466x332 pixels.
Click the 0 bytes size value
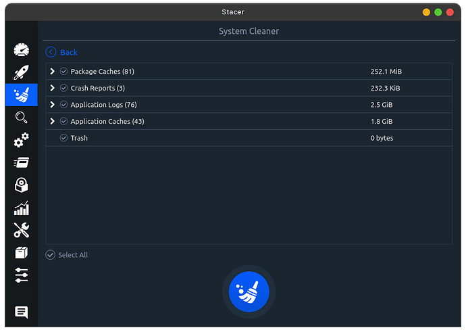click(x=382, y=139)
